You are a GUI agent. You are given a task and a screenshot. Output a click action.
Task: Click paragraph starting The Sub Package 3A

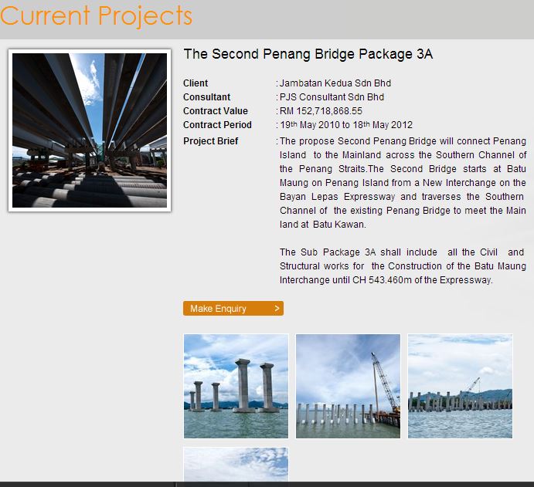point(403,266)
